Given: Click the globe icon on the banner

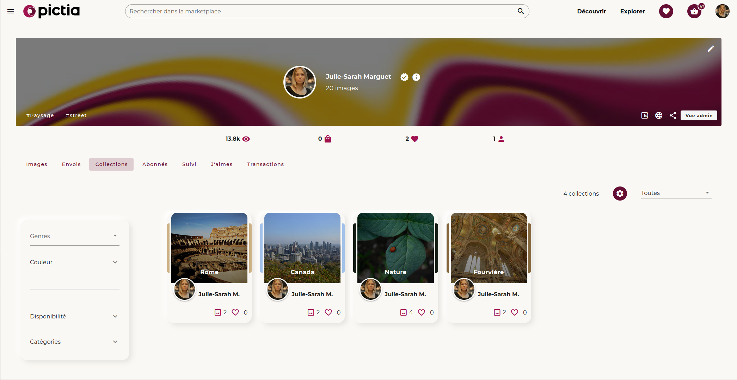Looking at the screenshot, I should click(659, 115).
